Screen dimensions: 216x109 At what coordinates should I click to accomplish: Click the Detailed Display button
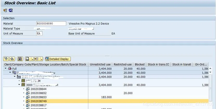[x=58, y=59]
